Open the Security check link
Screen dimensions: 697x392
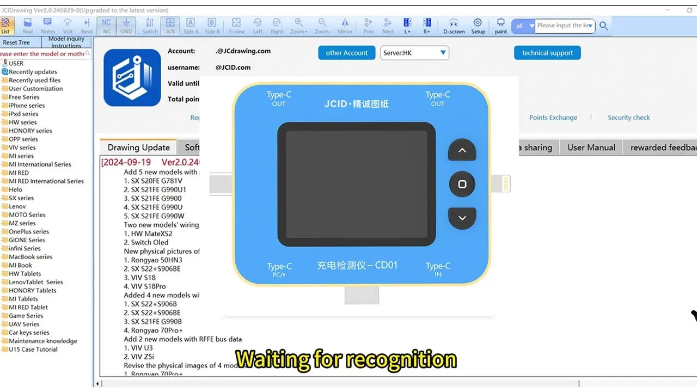coord(629,118)
